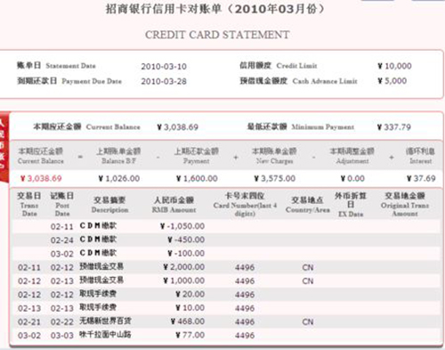This screenshot has height=350, width=445.
Task: Click the Credit Limit value ¥10,000
Action: pos(394,66)
